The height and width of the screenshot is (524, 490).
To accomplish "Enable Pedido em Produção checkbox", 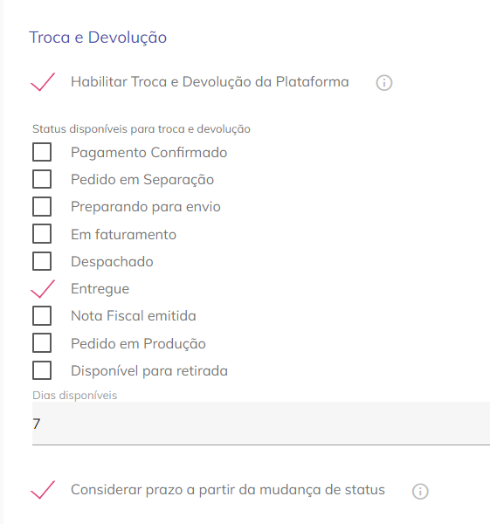I will pos(42,343).
